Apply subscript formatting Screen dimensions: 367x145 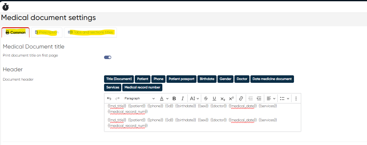click(x=223, y=98)
